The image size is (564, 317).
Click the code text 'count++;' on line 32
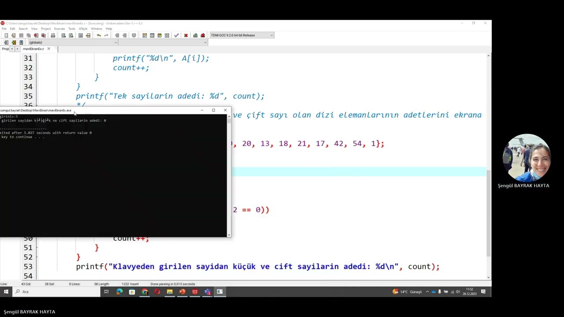pyautogui.click(x=131, y=68)
